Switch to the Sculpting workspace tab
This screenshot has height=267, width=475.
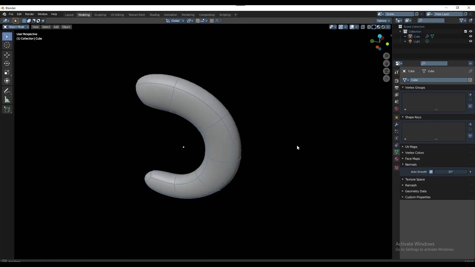(100, 15)
